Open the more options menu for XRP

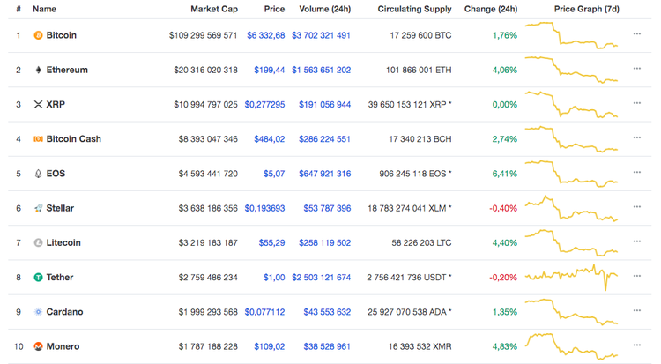point(637,103)
